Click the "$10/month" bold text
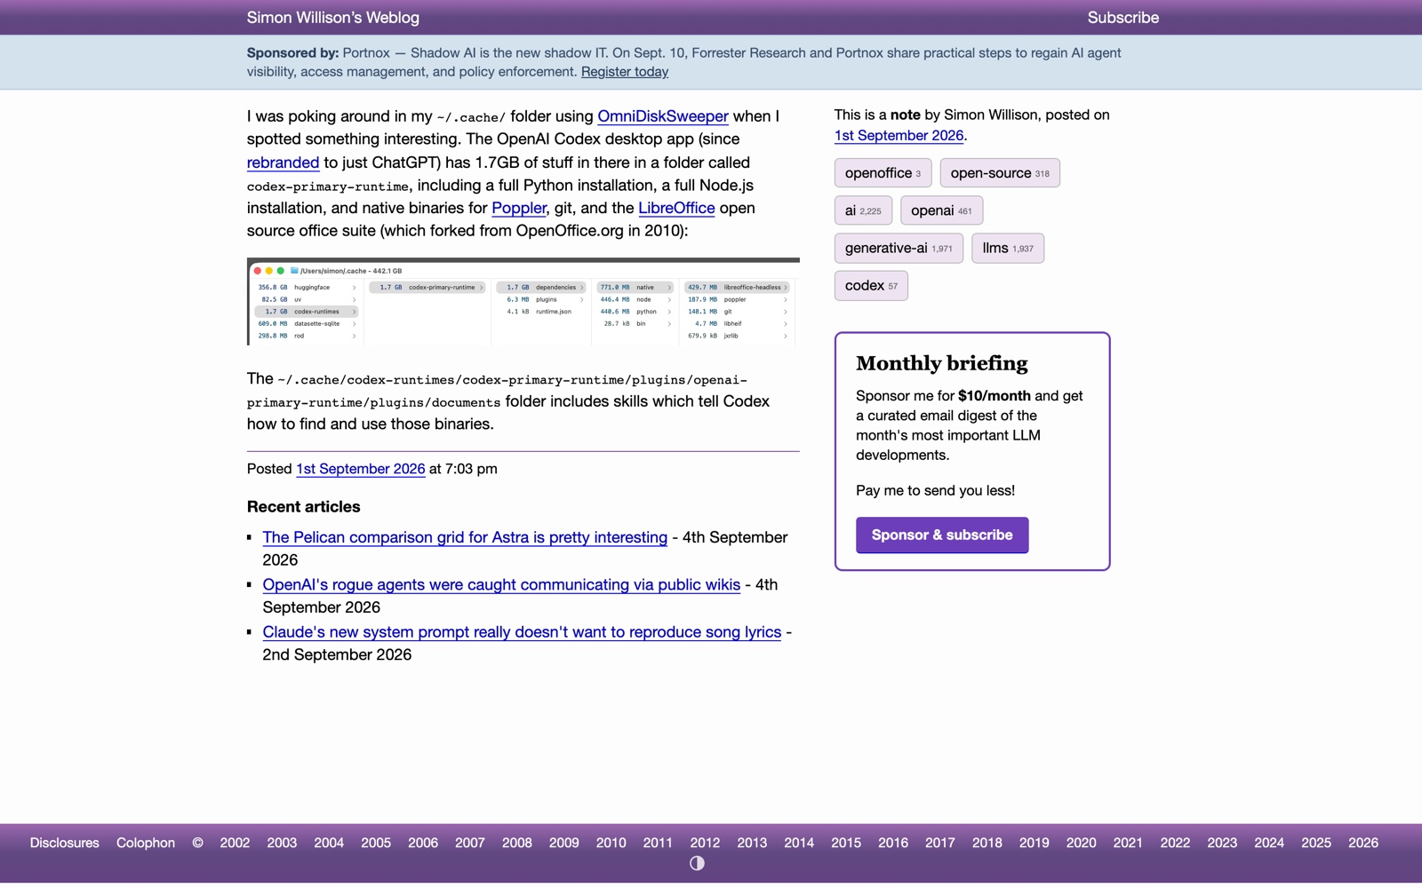Screen dimensions: 1422x888 (x=995, y=396)
